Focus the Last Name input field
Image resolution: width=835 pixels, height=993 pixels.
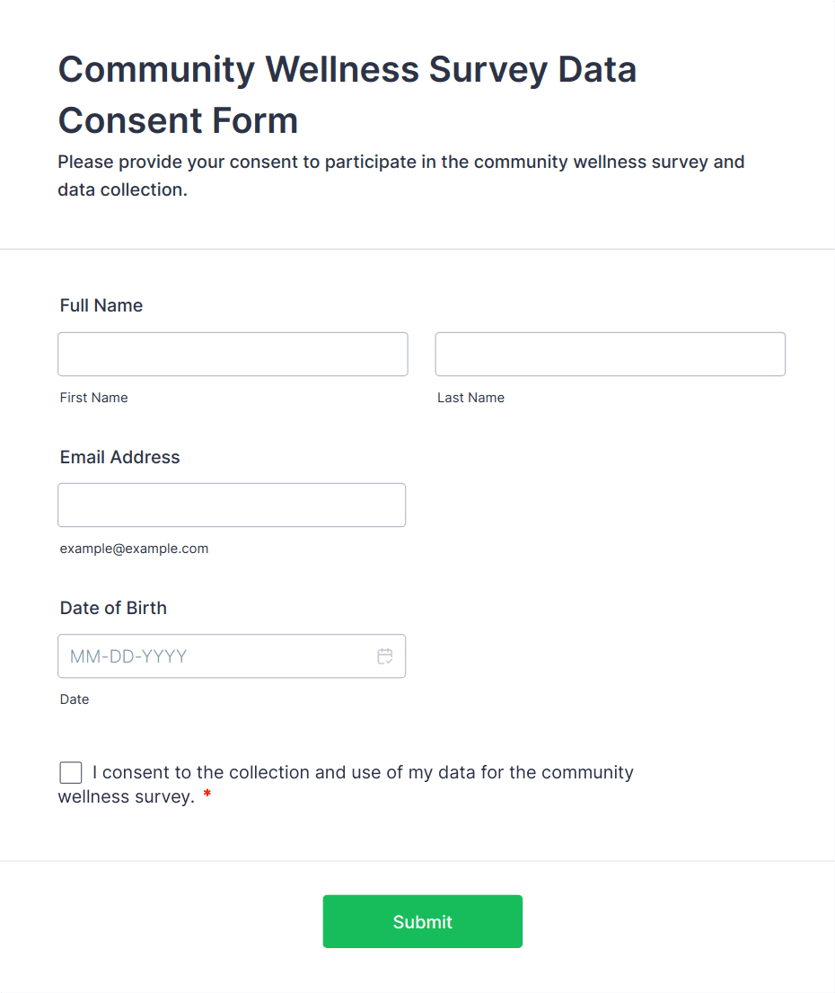[x=610, y=354]
